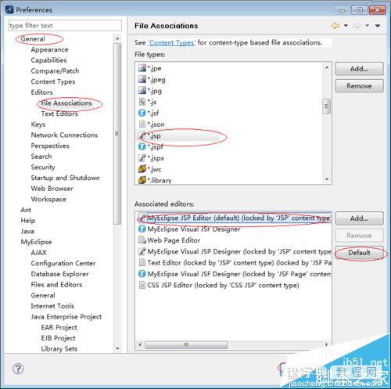
Task: Click the Web Page Editor icon
Action: tap(142, 240)
